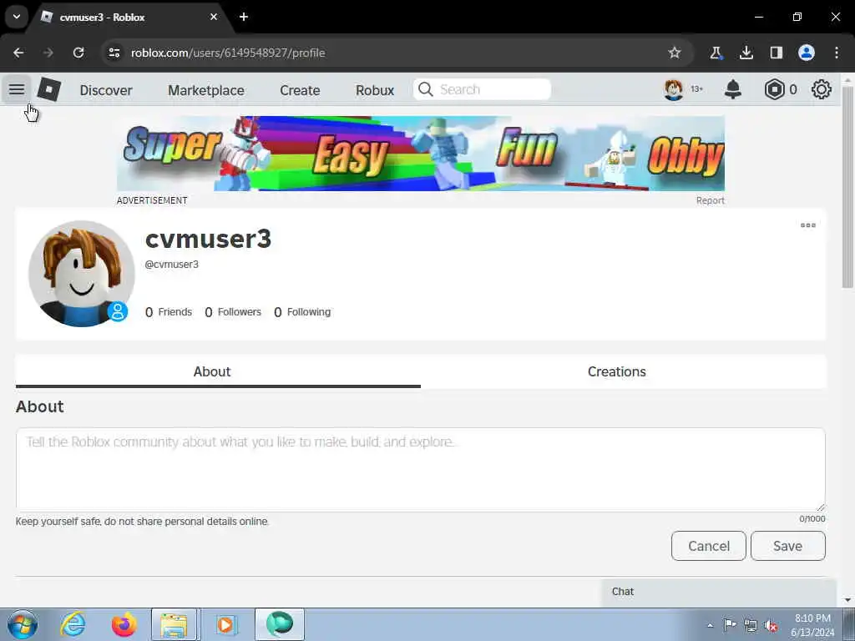This screenshot has height=641, width=855.
Task: Click the Roblox logo home icon
Action: [49, 89]
